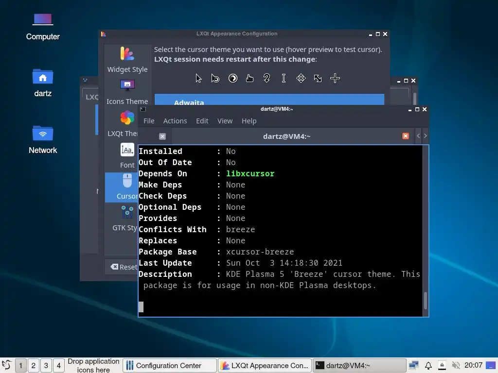
Task: Open the terminal File menu
Action: (149, 121)
